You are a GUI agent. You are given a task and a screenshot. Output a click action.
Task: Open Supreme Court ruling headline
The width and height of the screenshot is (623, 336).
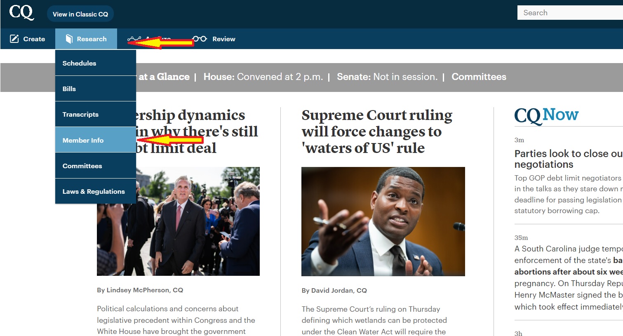[x=377, y=132]
